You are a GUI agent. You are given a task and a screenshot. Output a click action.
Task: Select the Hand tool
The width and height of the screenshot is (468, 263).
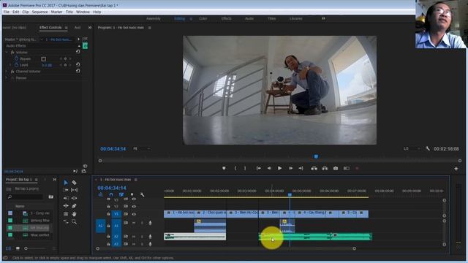point(74,214)
